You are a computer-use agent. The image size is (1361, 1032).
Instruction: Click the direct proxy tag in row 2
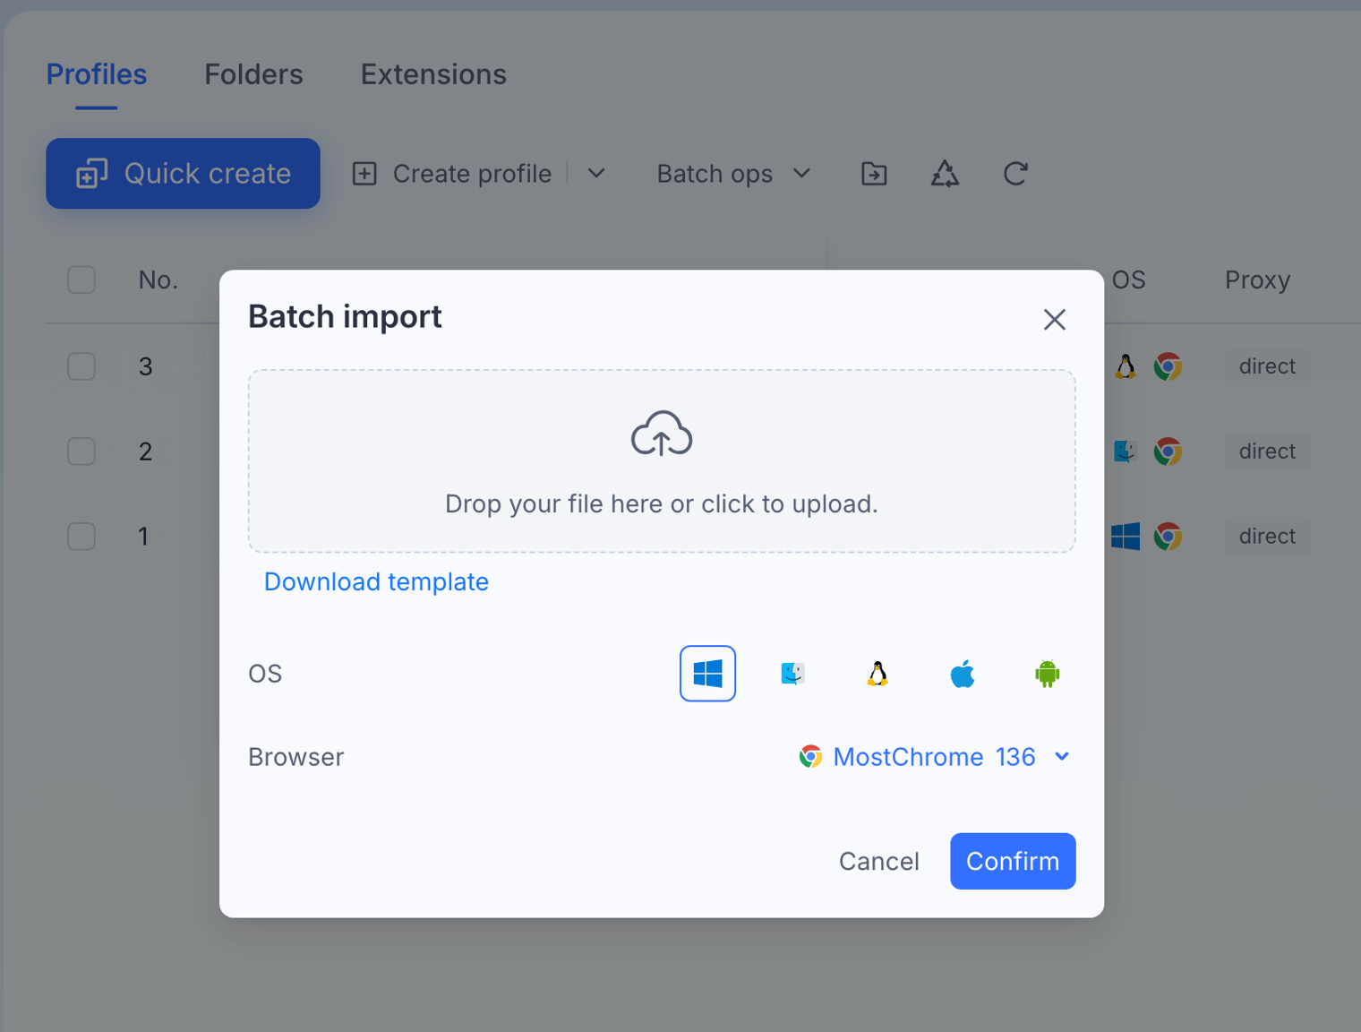point(1267,451)
